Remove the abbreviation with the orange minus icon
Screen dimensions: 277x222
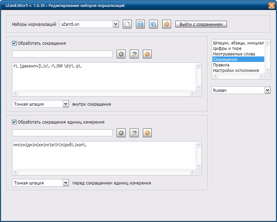[x=147, y=54]
